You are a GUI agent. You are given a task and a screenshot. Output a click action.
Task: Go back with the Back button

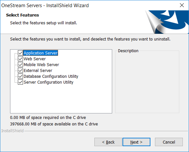(x=108, y=142)
